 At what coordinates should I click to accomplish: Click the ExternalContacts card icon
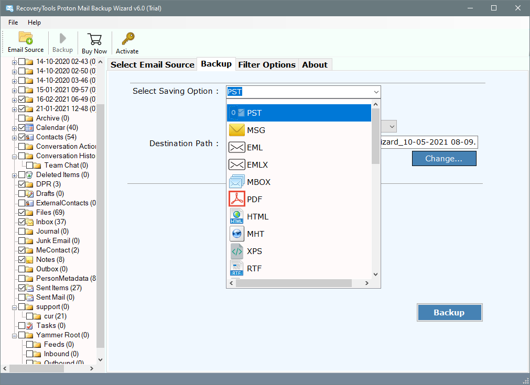[29, 203]
